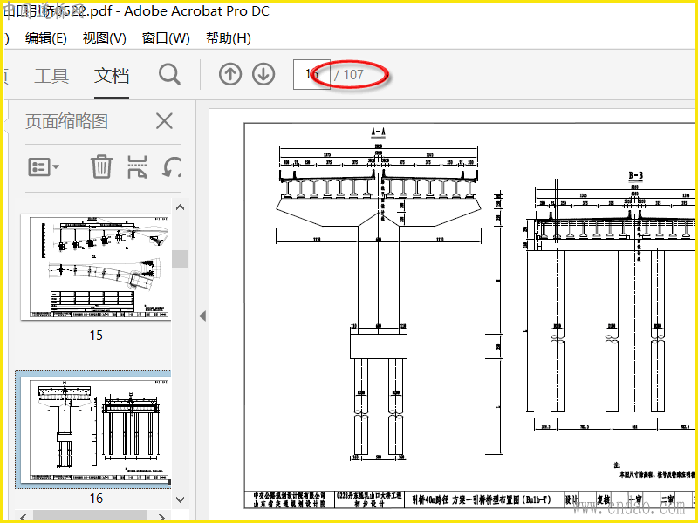
Task: Click the print pages icon in thumbnails panel
Action: point(137,166)
